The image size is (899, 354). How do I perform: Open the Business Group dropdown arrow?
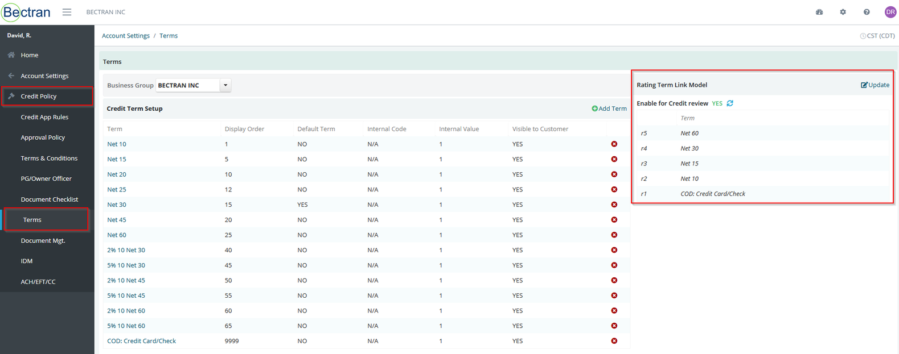225,85
